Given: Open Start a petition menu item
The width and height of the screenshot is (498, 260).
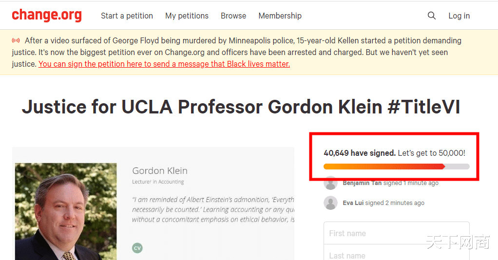Looking at the screenshot, I should coord(127,16).
